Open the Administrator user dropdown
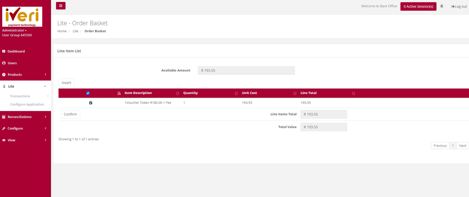 pos(14,30)
